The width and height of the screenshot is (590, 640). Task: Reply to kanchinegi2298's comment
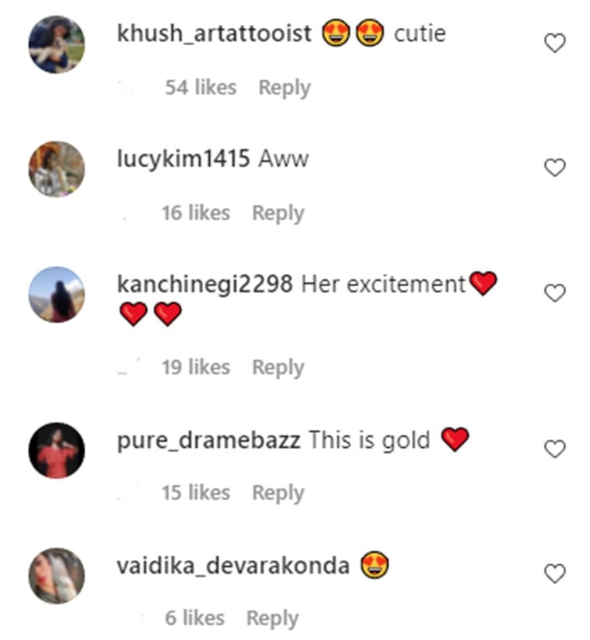pyautogui.click(x=278, y=368)
